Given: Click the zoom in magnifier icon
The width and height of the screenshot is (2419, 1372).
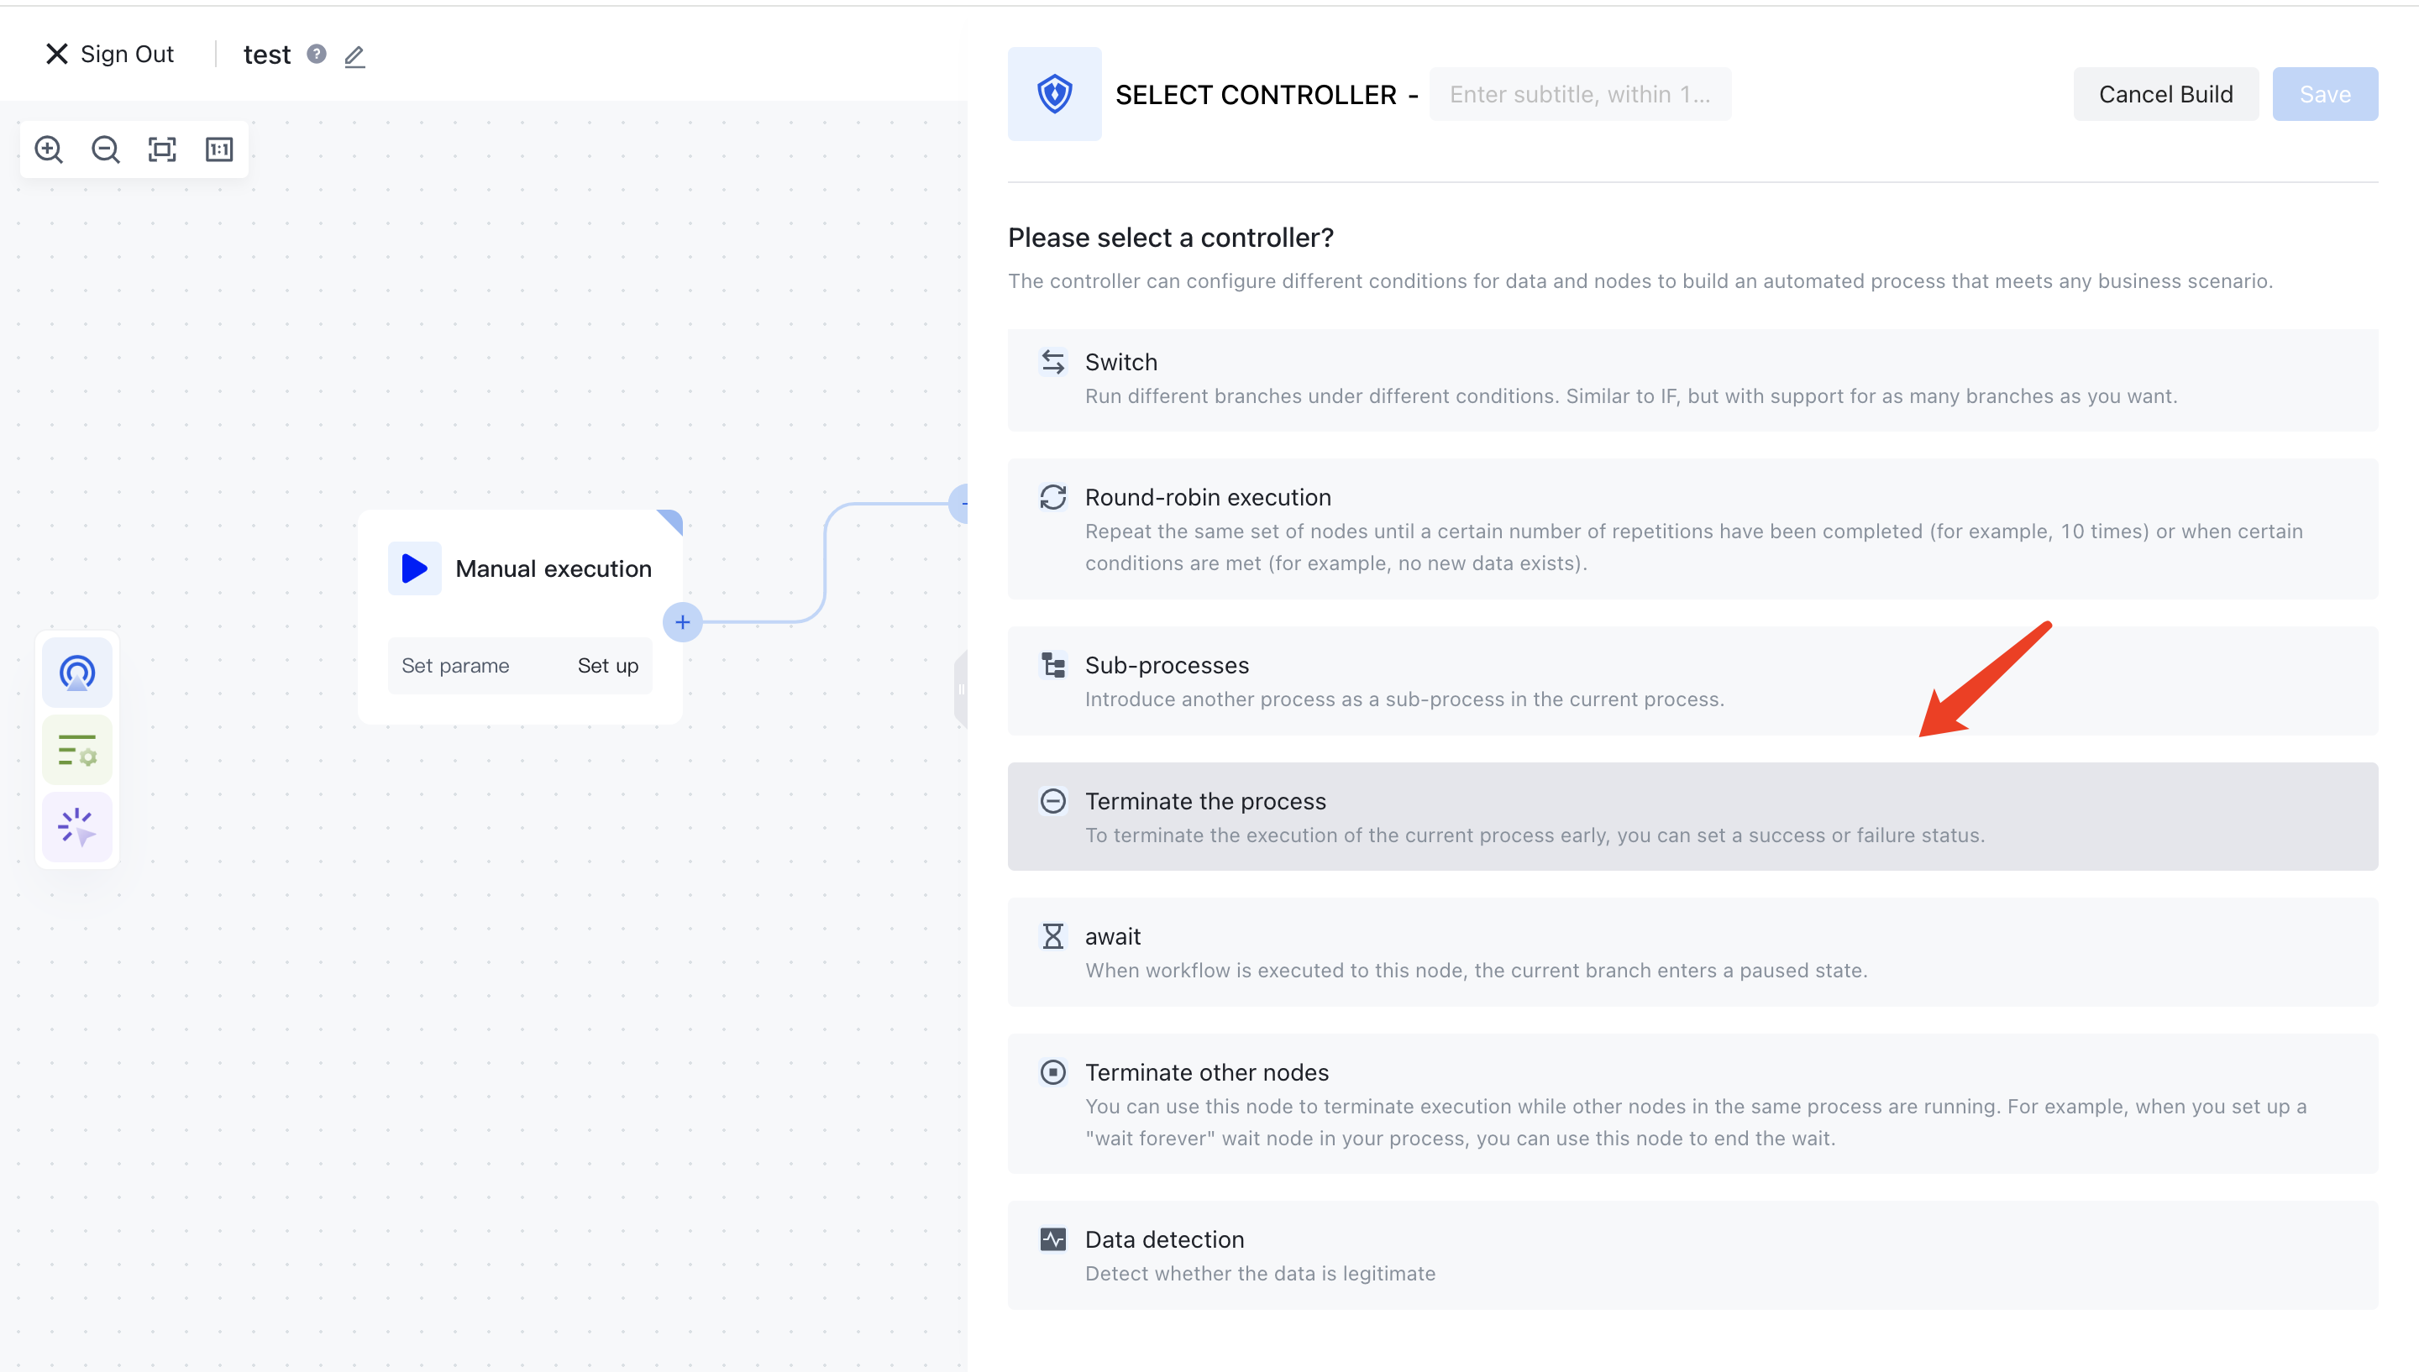Looking at the screenshot, I should coord(49,149).
